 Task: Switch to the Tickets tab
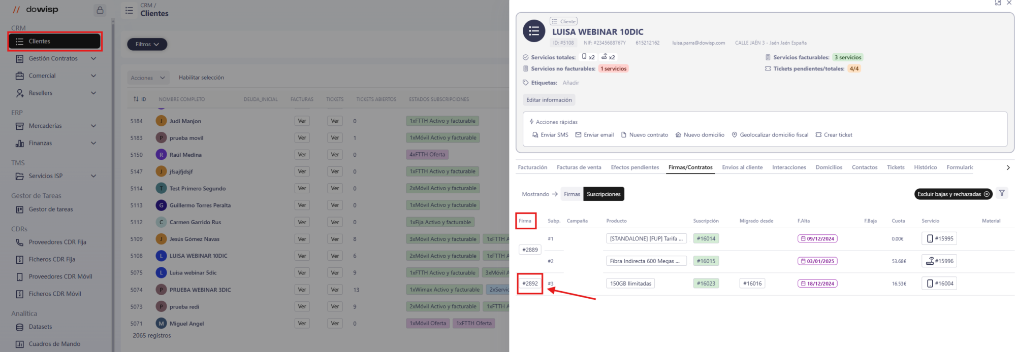pyautogui.click(x=896, y=167)
